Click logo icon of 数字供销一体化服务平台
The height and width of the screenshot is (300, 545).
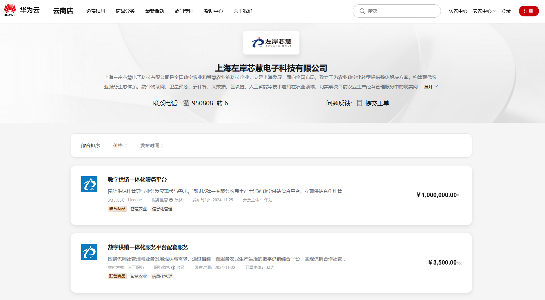[x=89, y=184]
